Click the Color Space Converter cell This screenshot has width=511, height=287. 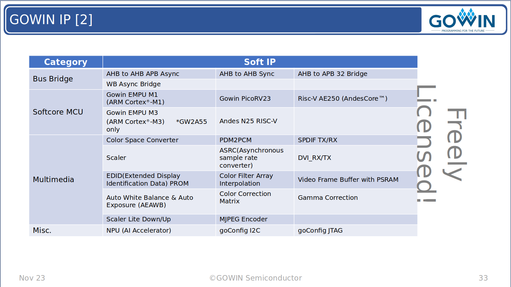pos(159,140)
